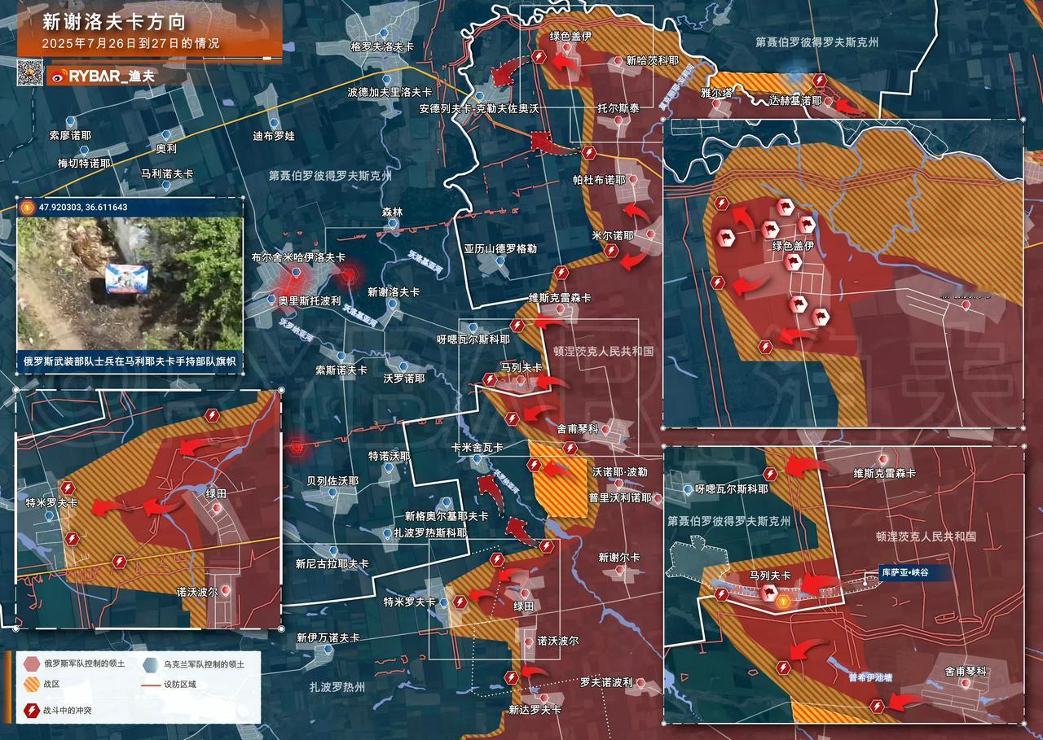This screenshot has width=1043, height=740.
Task: Click the red marker beside 罗夫诺波利
Action: click(640, 683)
